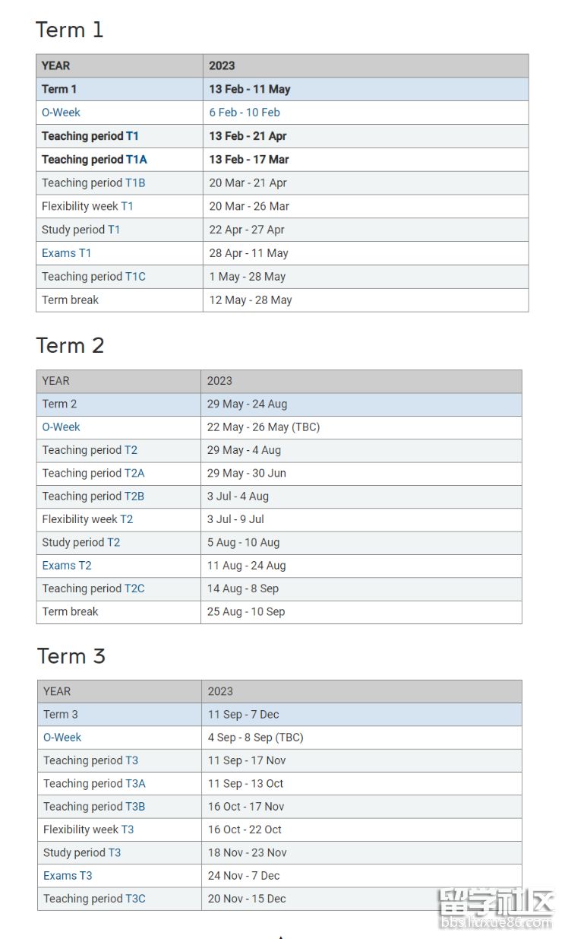Click the Term 3 section heading

71,656
